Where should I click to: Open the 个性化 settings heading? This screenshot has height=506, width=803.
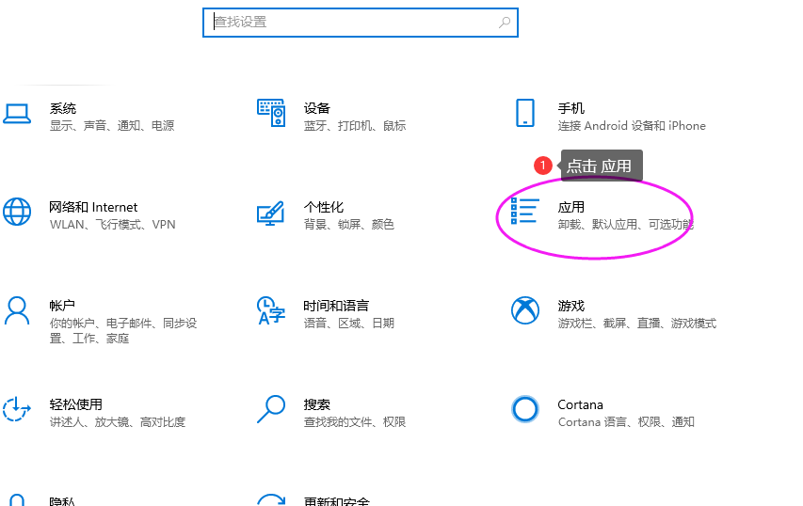324,207
